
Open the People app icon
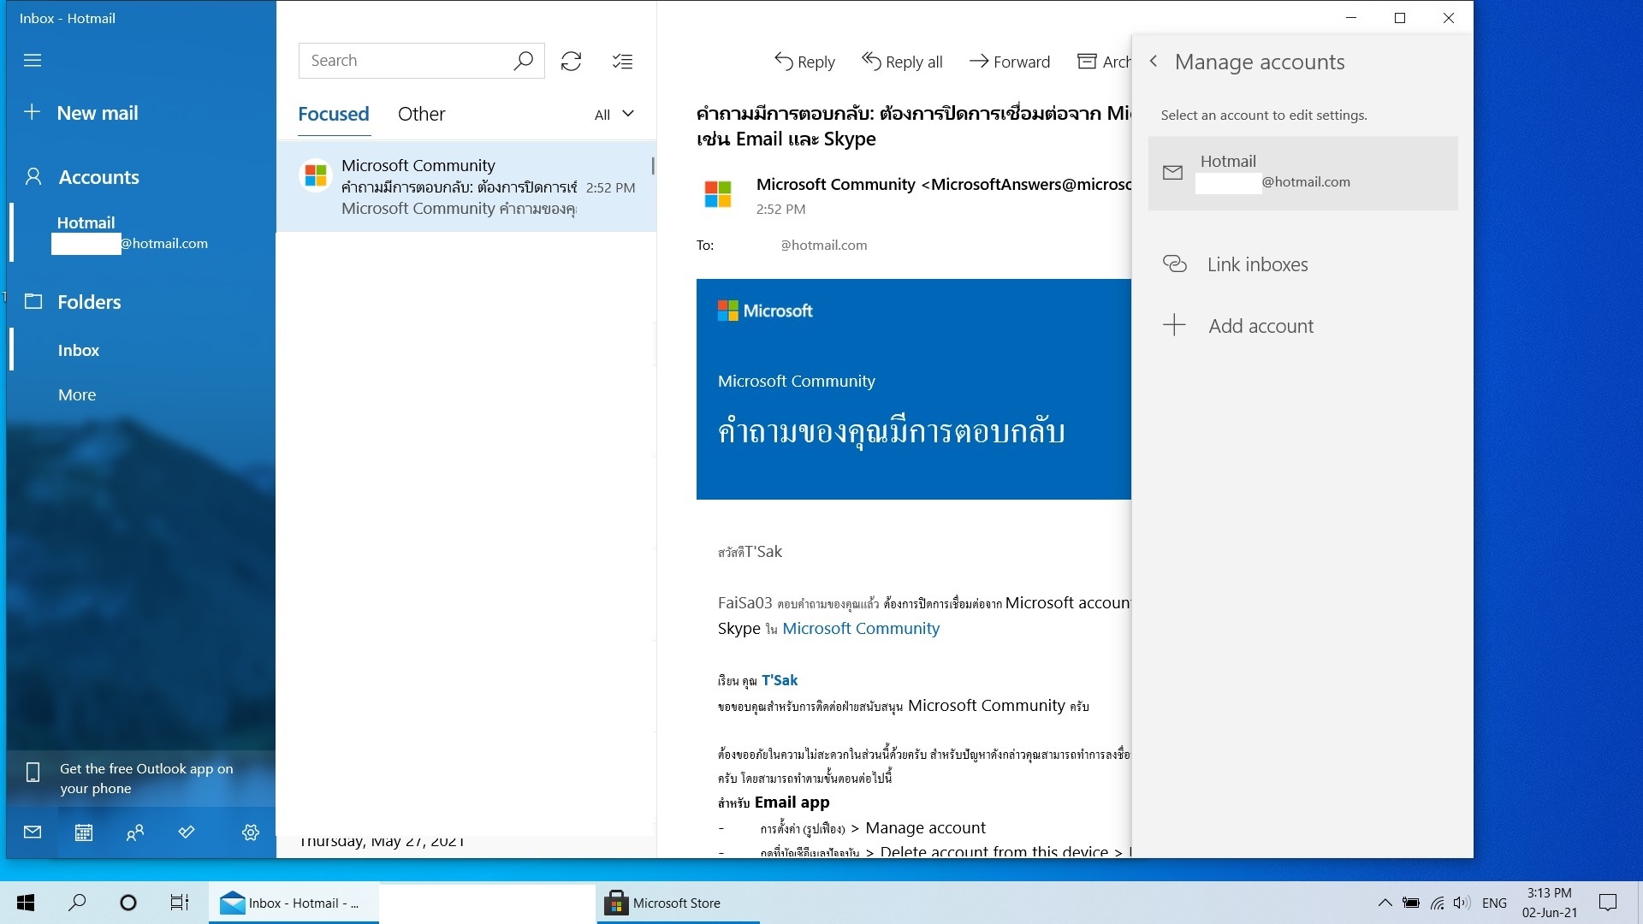pos(135,832)
